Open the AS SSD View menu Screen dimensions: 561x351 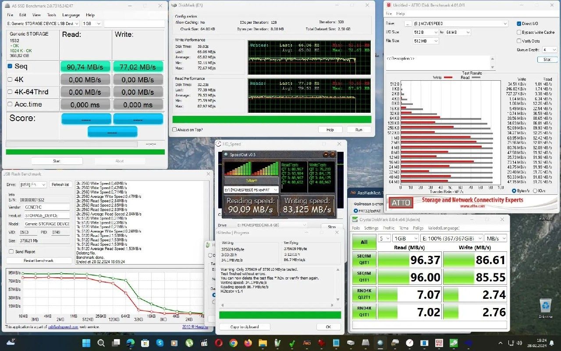click(x=36, y=15)
